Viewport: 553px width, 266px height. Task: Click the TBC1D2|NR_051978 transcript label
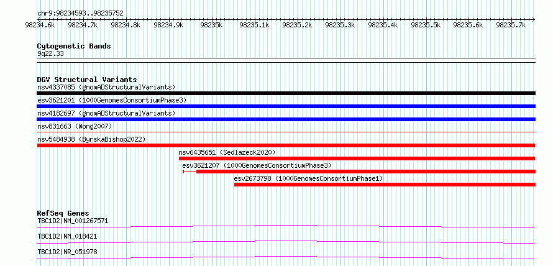tap(67, 252)
